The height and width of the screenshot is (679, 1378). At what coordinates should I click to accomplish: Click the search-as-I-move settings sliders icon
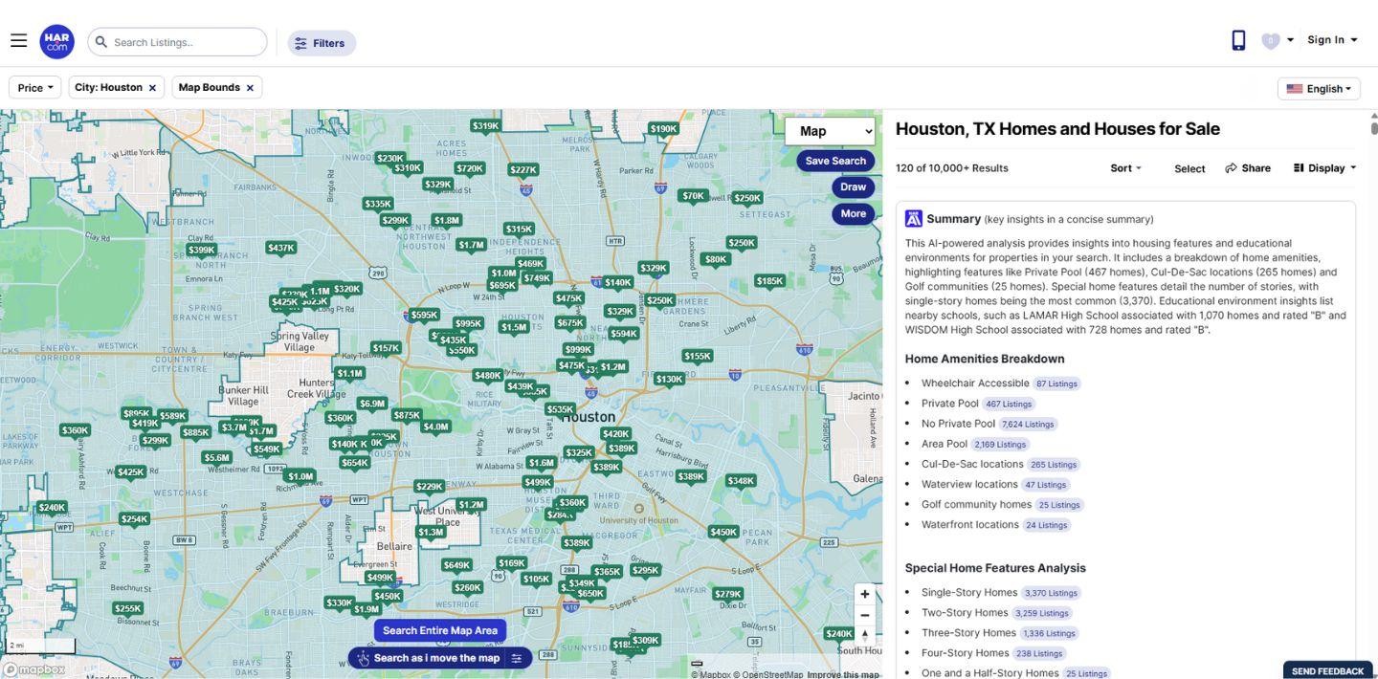pyautogui.click(x=517, y=658)
